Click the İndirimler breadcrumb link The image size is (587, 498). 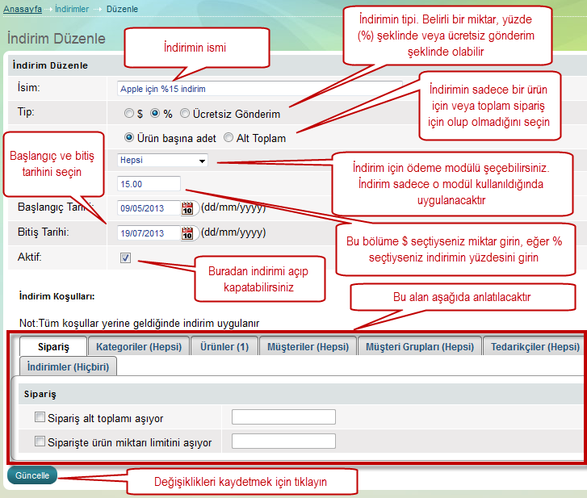click(x=72, y=9)
